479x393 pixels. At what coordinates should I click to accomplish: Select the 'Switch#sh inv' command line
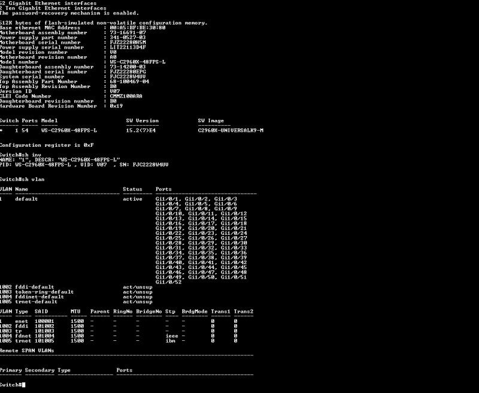pos(20,155)
